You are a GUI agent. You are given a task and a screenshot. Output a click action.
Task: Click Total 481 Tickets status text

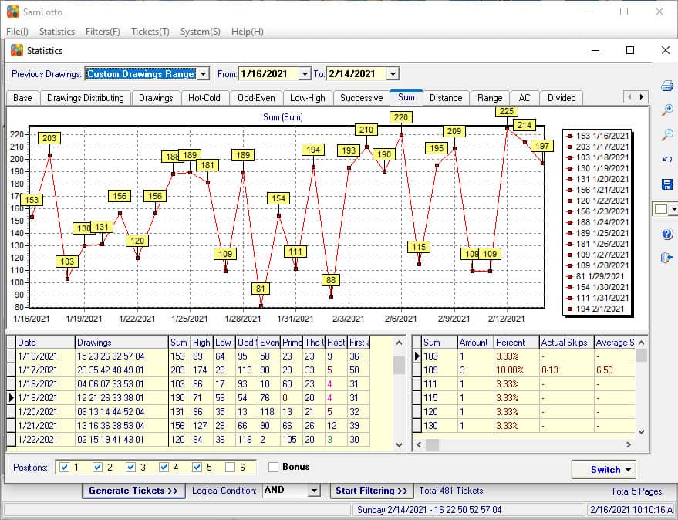[452, 491]
